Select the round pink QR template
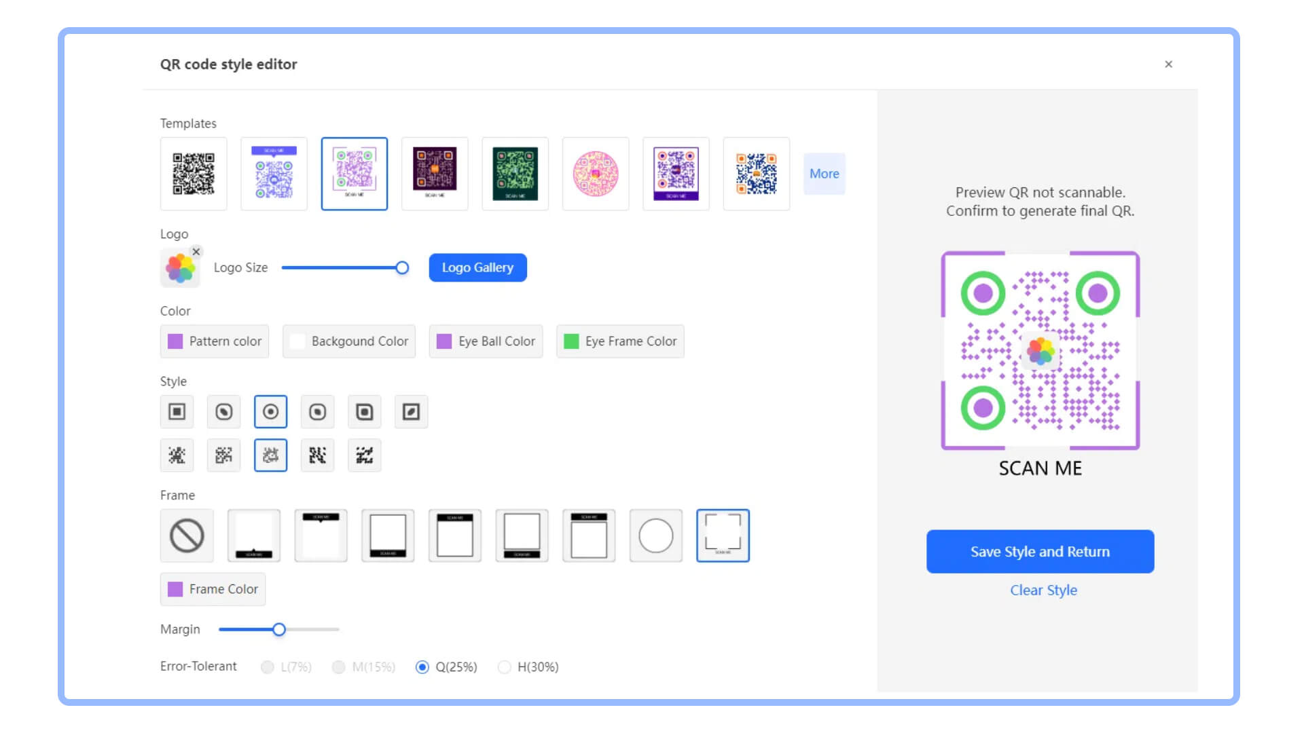The image size is (1304, 733). (x=596, y=174)
